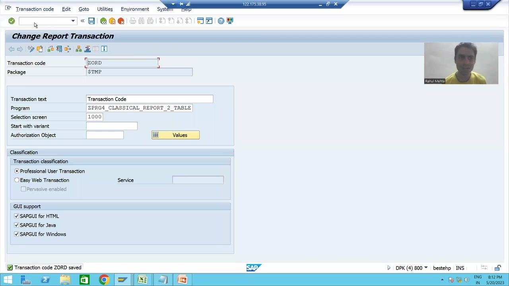Click the Other Object clipboard icon
Screen dimensions: 509x286
(x=40, y=49)
